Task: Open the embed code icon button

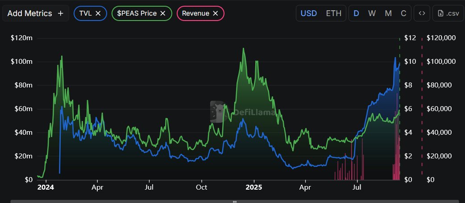Action: (422, 13)
